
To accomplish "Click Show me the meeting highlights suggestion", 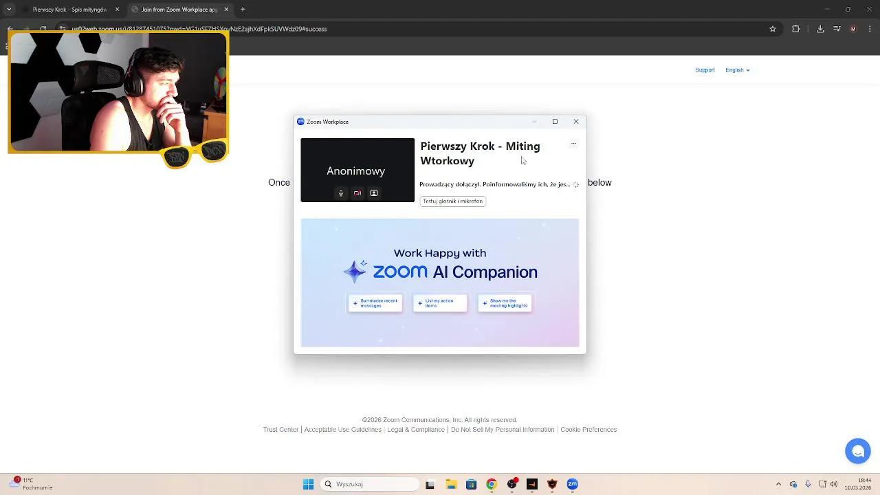I will pos(505,303).
